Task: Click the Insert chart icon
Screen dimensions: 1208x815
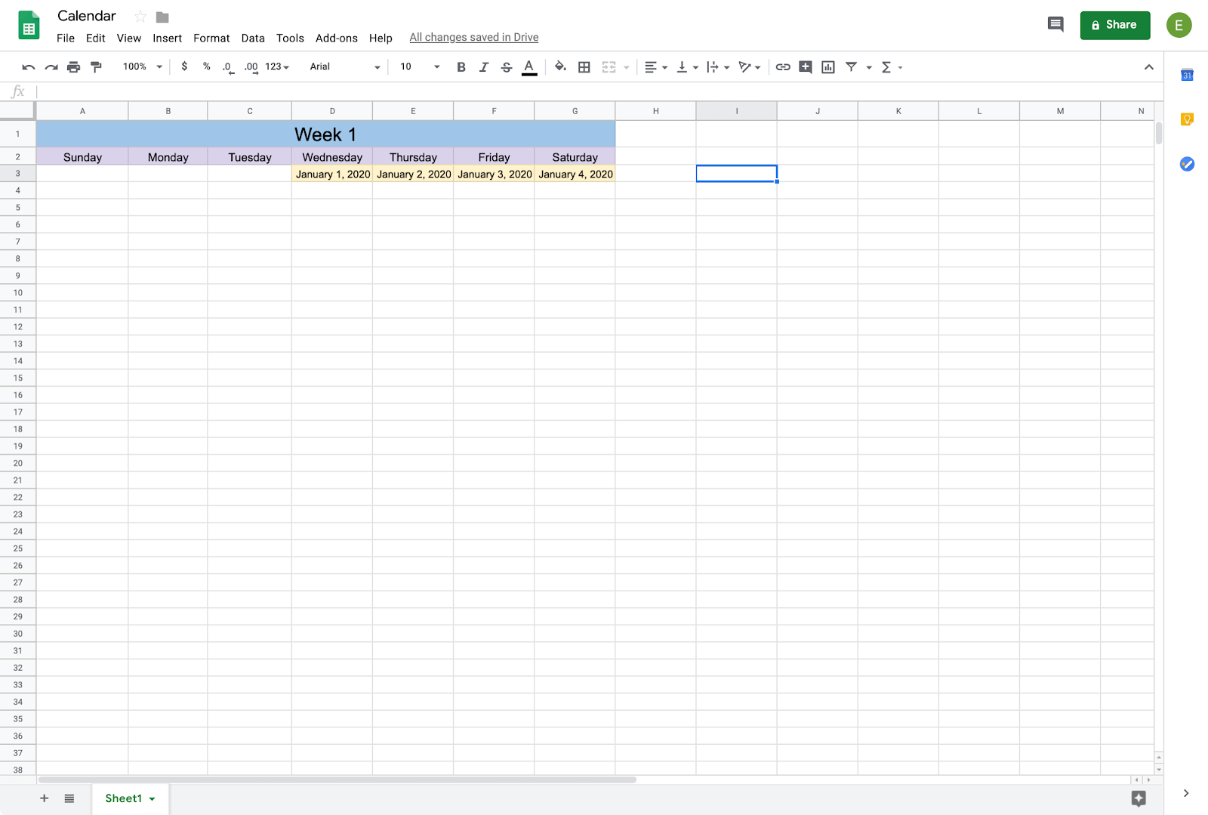Action: click(828, 67)
